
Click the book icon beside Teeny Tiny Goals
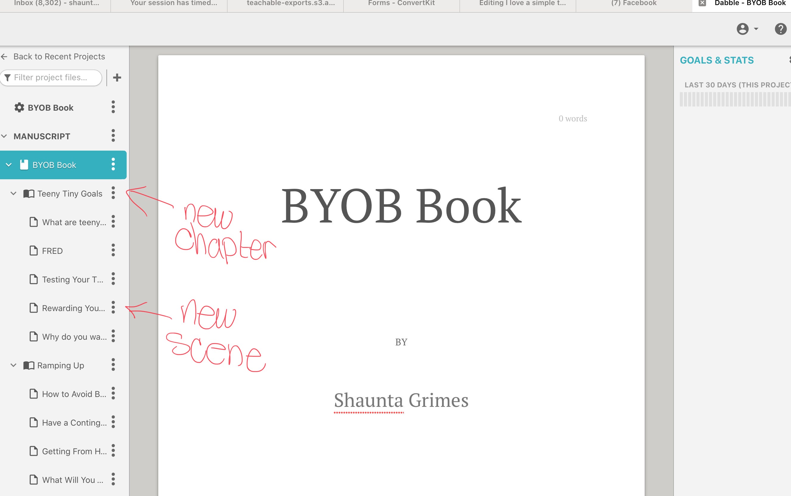pyautogui.click(x=29, y=194)
